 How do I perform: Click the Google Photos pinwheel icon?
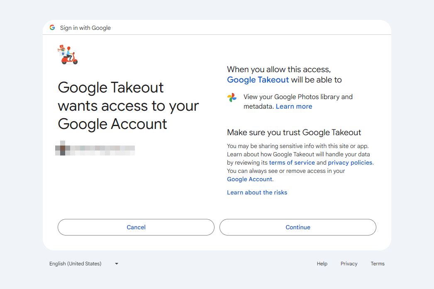click(x=232, y=97)
